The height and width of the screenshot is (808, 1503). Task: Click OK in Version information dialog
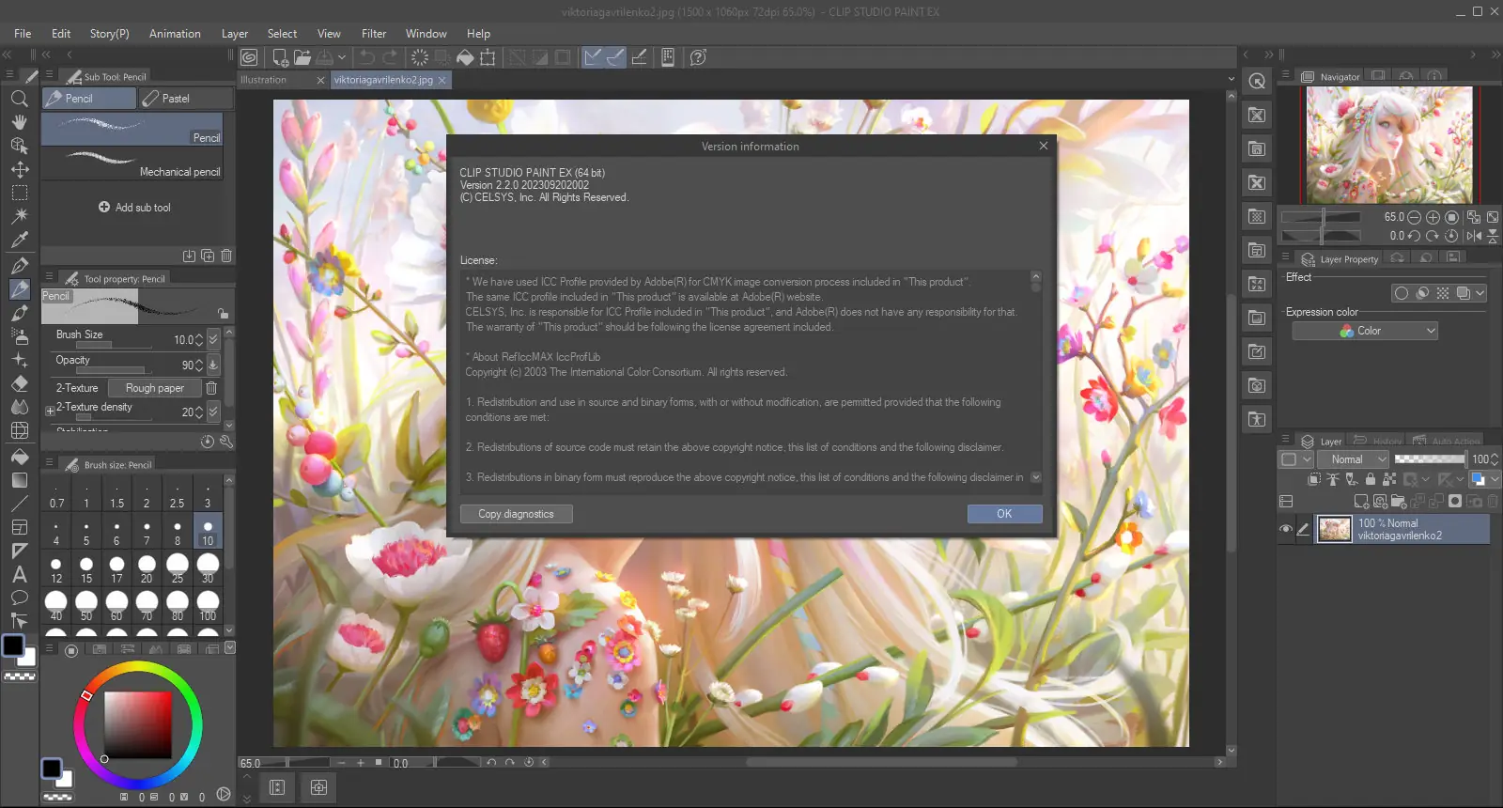pos(1004,514)
